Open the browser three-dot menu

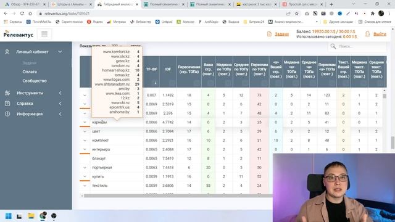[x=389, y=14]
